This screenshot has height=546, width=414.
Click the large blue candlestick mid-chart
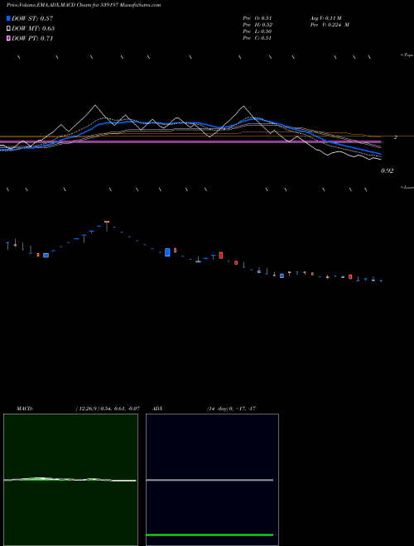point(167,252)
